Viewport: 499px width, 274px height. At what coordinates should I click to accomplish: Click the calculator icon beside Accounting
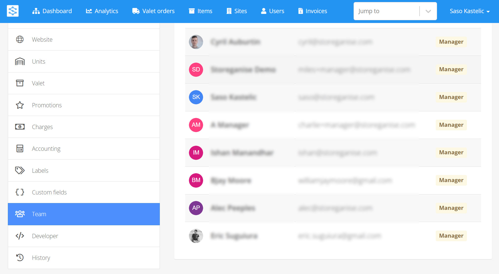tap(20, 148)
